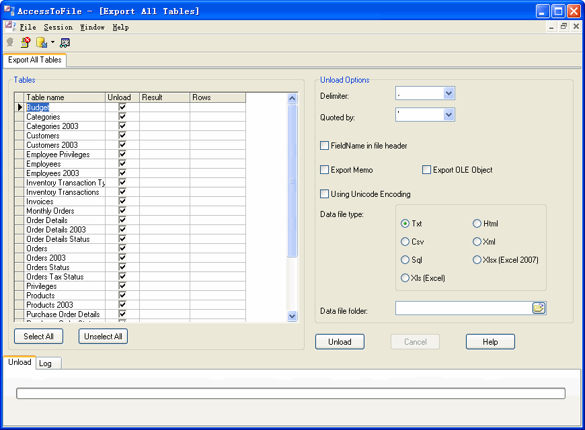The height and width of the screenshot is (430, 585).
Task: Open the Session menu
Action: coord(58,28)
